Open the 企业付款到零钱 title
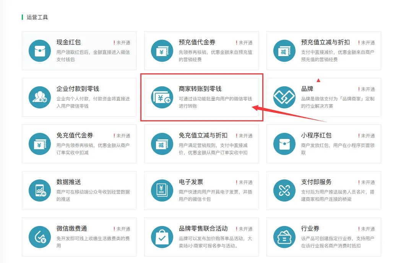 (78, 89)
